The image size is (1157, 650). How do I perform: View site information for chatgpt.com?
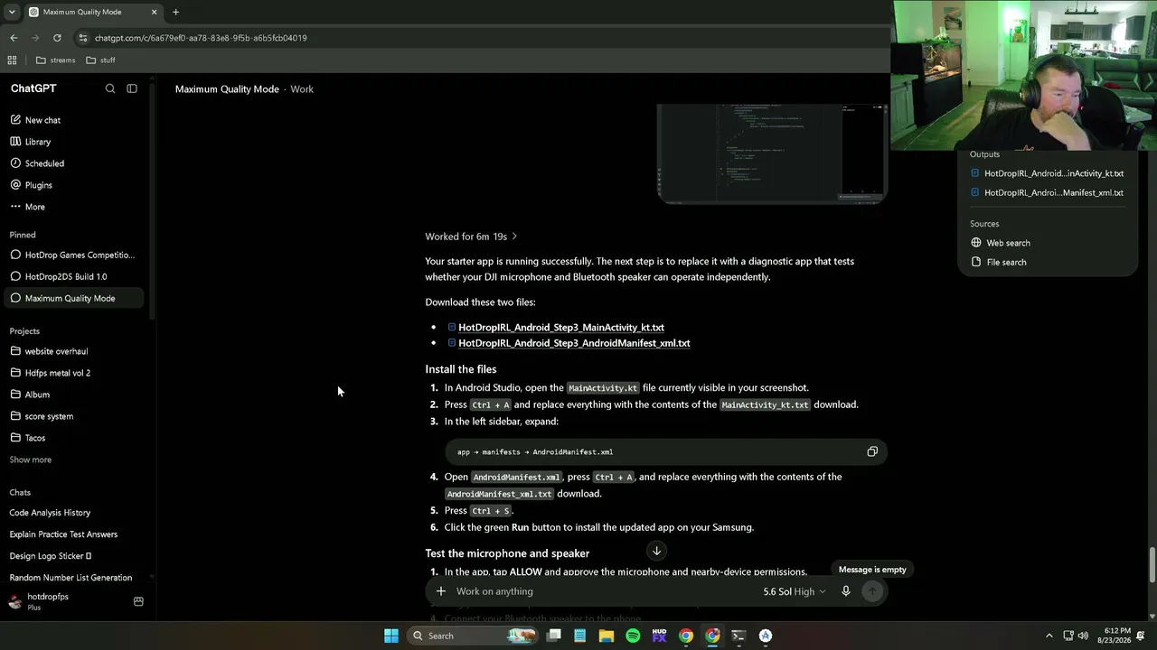tap(83, 38)
